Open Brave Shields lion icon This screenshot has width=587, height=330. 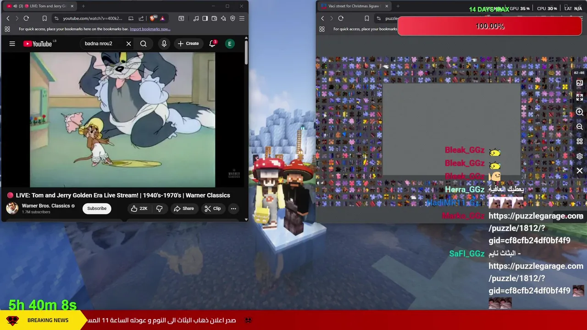[153, 18]
